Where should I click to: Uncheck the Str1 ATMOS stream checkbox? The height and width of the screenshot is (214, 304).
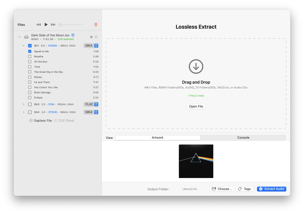click(30, 46)
